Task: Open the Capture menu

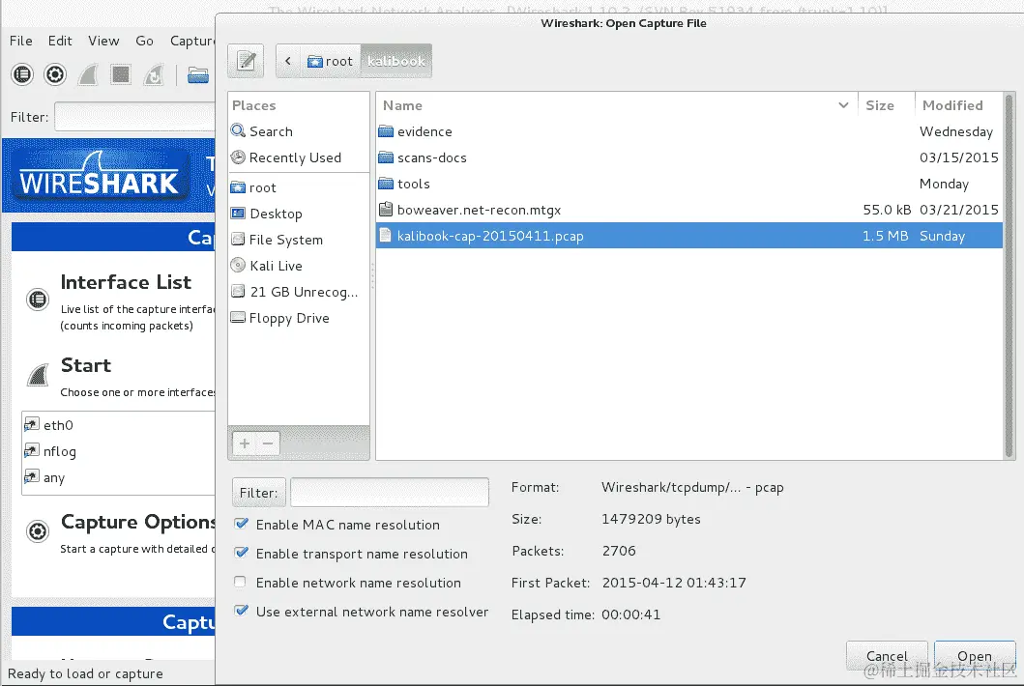Action: click(x=192, y=41)
